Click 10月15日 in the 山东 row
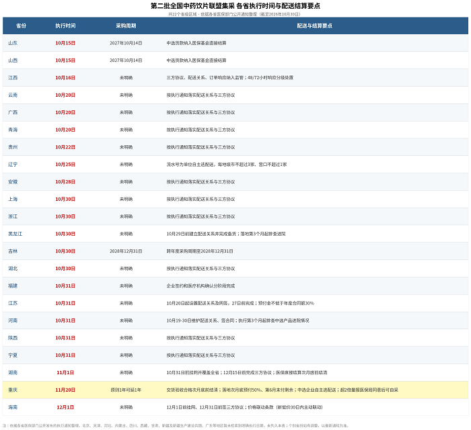The image size is (471, 430). coord(65,43)
